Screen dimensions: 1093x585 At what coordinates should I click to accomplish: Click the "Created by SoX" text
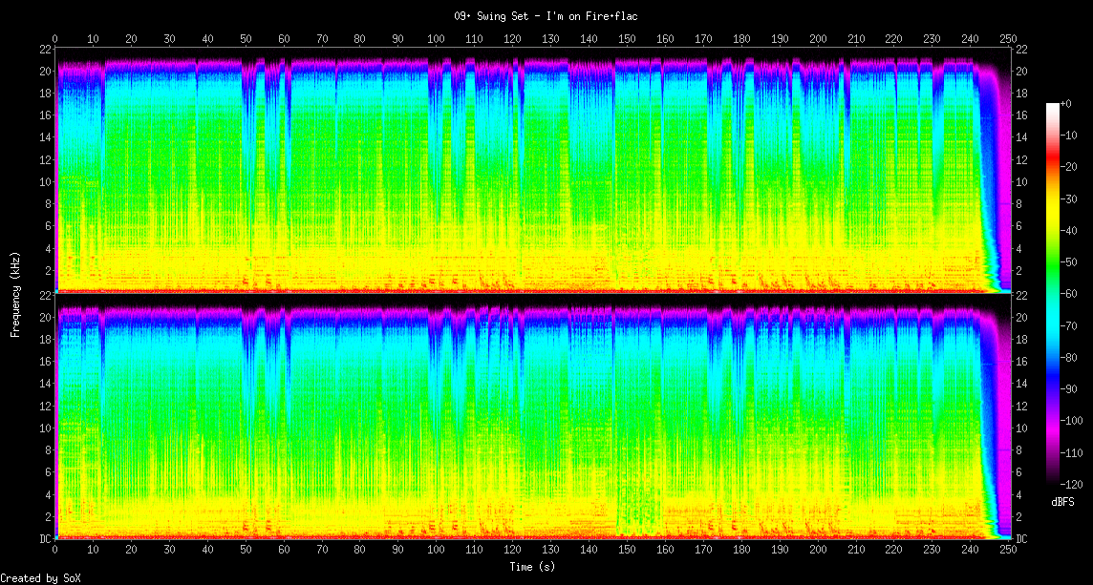[40, 578]
